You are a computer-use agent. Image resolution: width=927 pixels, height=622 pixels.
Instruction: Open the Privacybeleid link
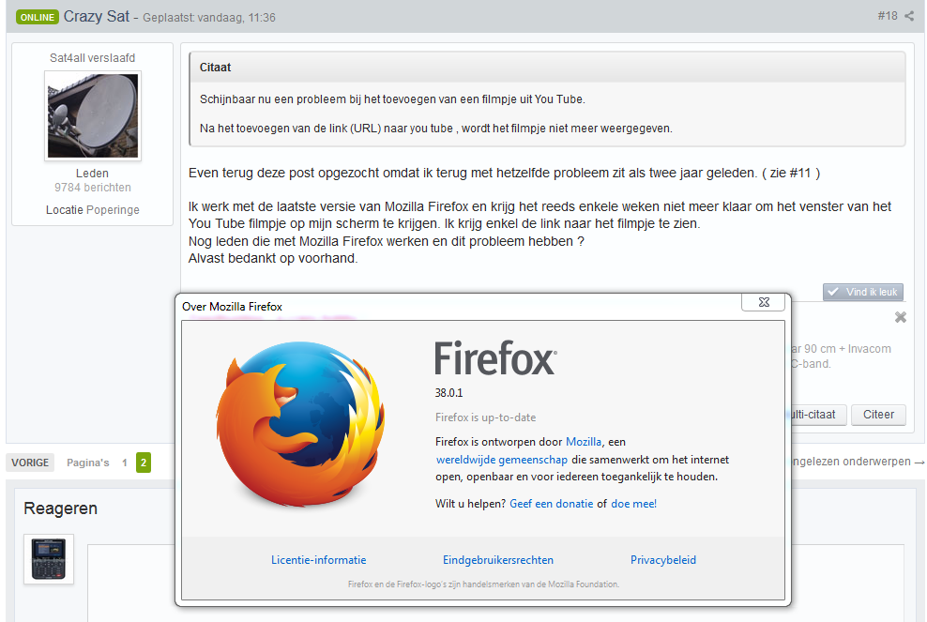coord(662,560)
